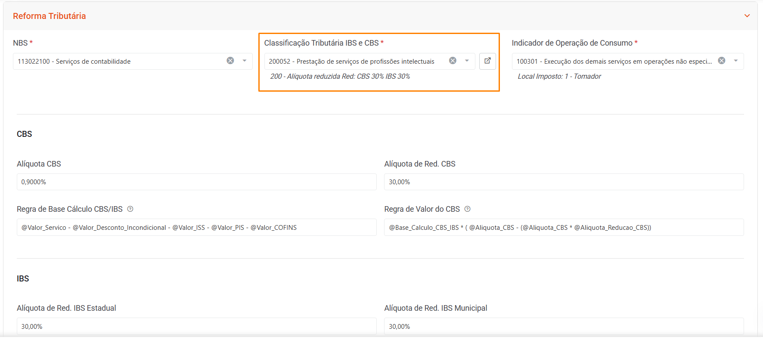Clear the NBS field selection
Image resolution: width=763 pixels, height=343 pixels.
click(230, 61)
